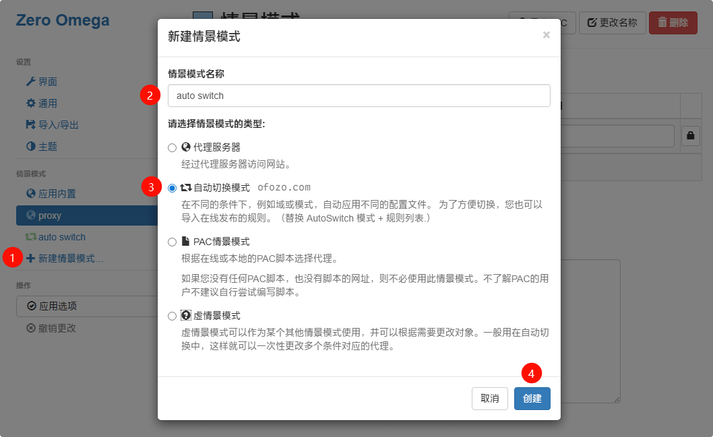Click the retweet icon beside 自动切换模式
Screen dimensions: 713x437
(186, 188)
